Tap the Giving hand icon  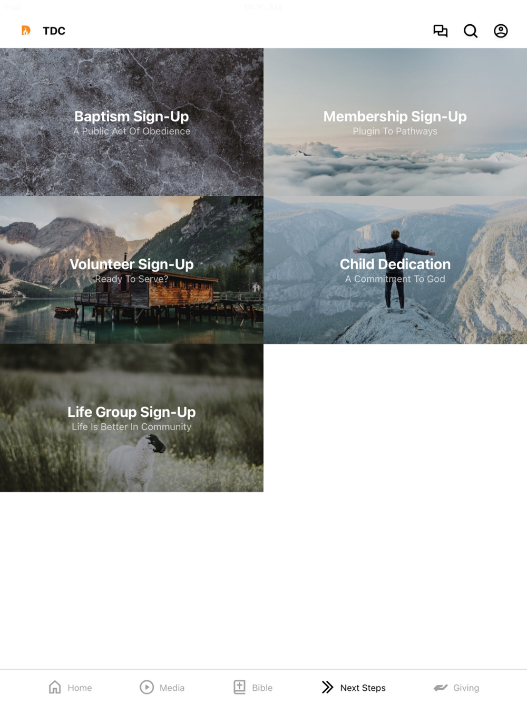441,687
